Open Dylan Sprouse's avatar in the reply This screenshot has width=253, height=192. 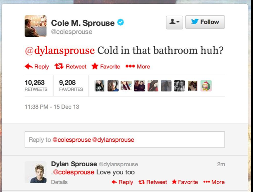pos(35,172)
